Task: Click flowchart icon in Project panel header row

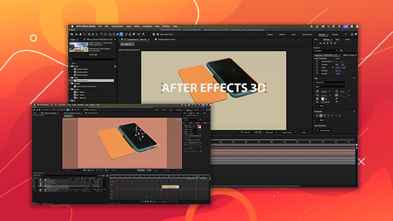Action: (115, 66)
